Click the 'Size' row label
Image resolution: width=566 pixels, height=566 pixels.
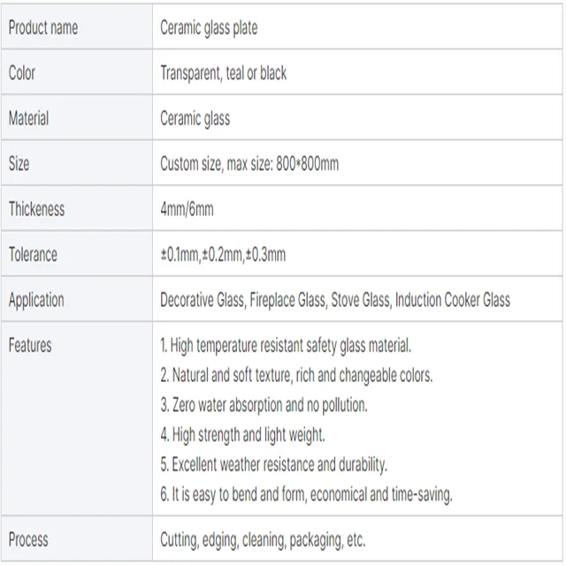tap(19, 164)
